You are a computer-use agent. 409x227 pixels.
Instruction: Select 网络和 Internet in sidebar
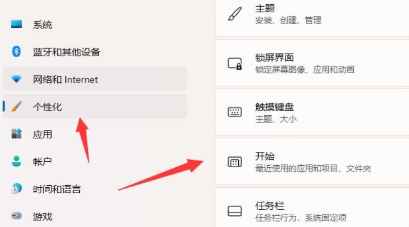[95, 79]
